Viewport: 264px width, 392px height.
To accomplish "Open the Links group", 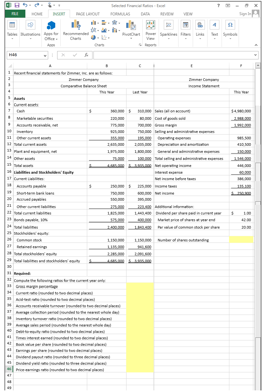I will (x=200, y=31).
